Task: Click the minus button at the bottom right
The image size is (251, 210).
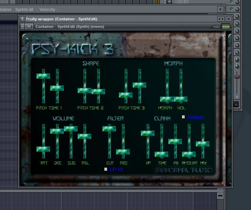Action: (x=220, y=196)
